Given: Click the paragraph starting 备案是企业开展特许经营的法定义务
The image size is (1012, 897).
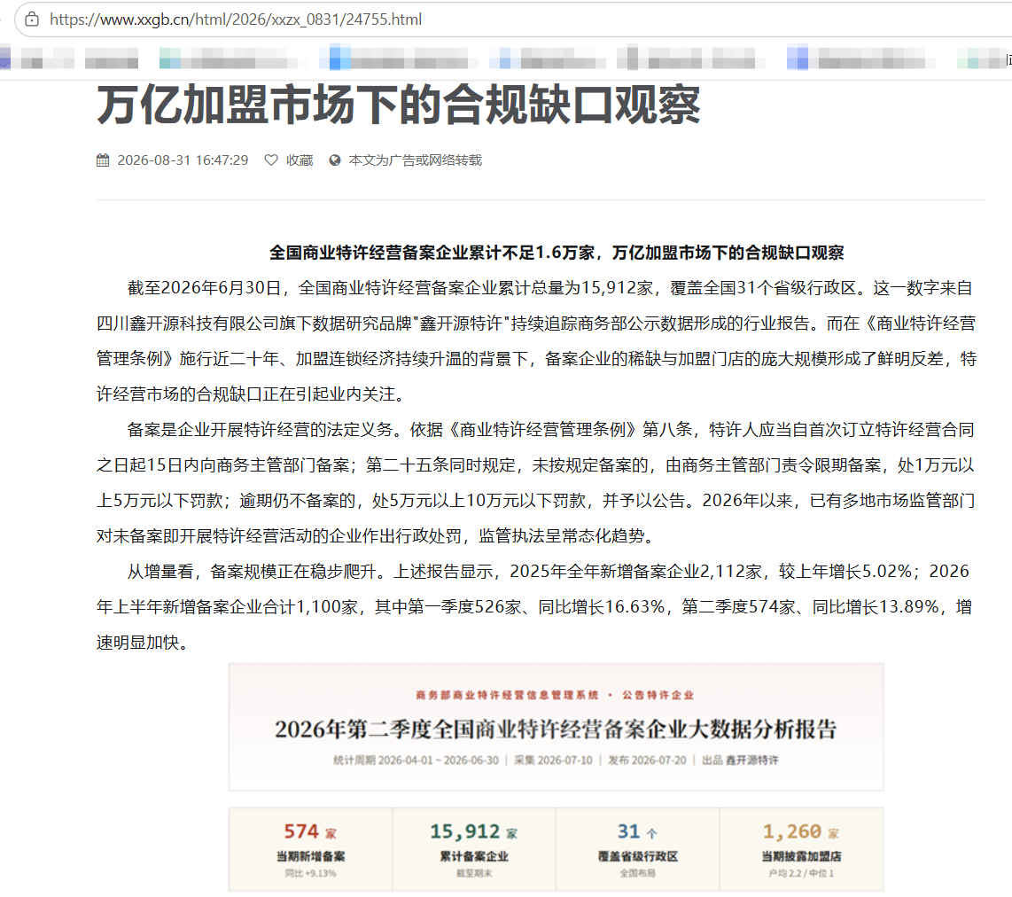Looking at the screenshot, I should (536, 483).
